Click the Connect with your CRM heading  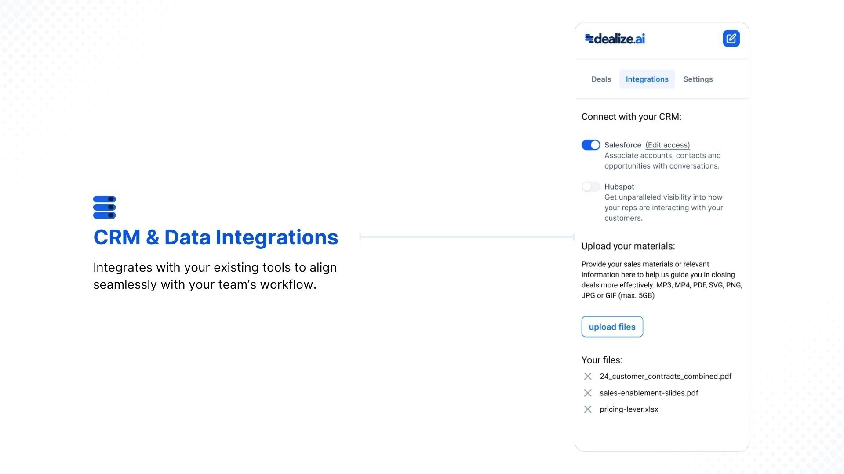[631, 117]
